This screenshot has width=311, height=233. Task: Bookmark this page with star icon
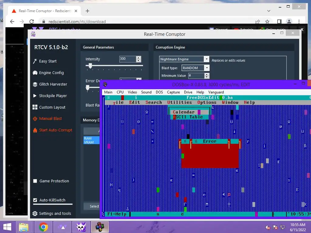pos(267,22)
